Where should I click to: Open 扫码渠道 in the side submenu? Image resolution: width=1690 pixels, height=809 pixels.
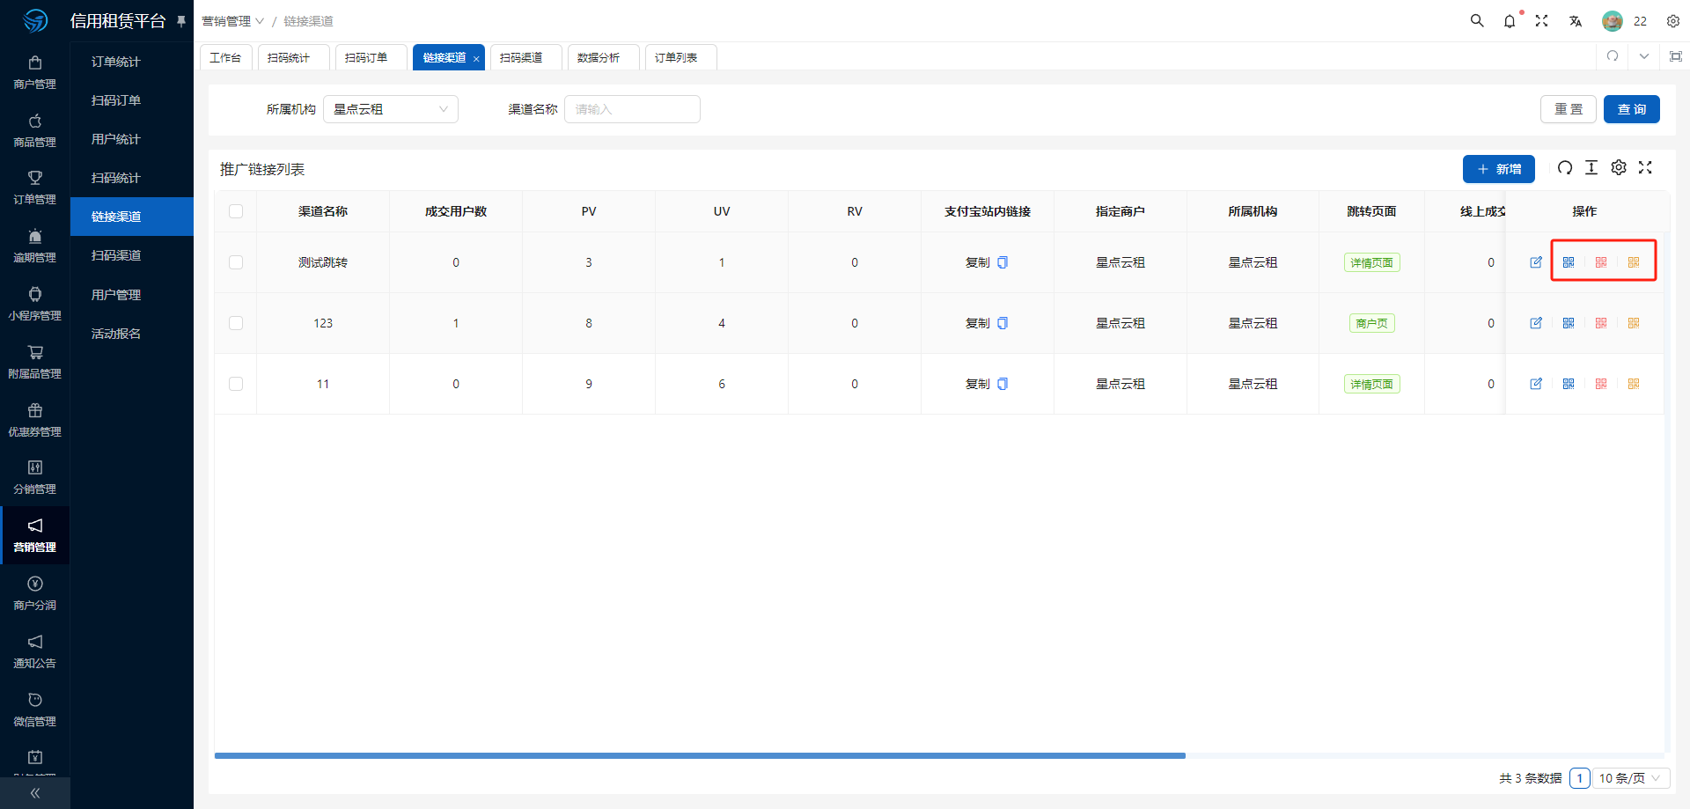click(x=116, y=255)
